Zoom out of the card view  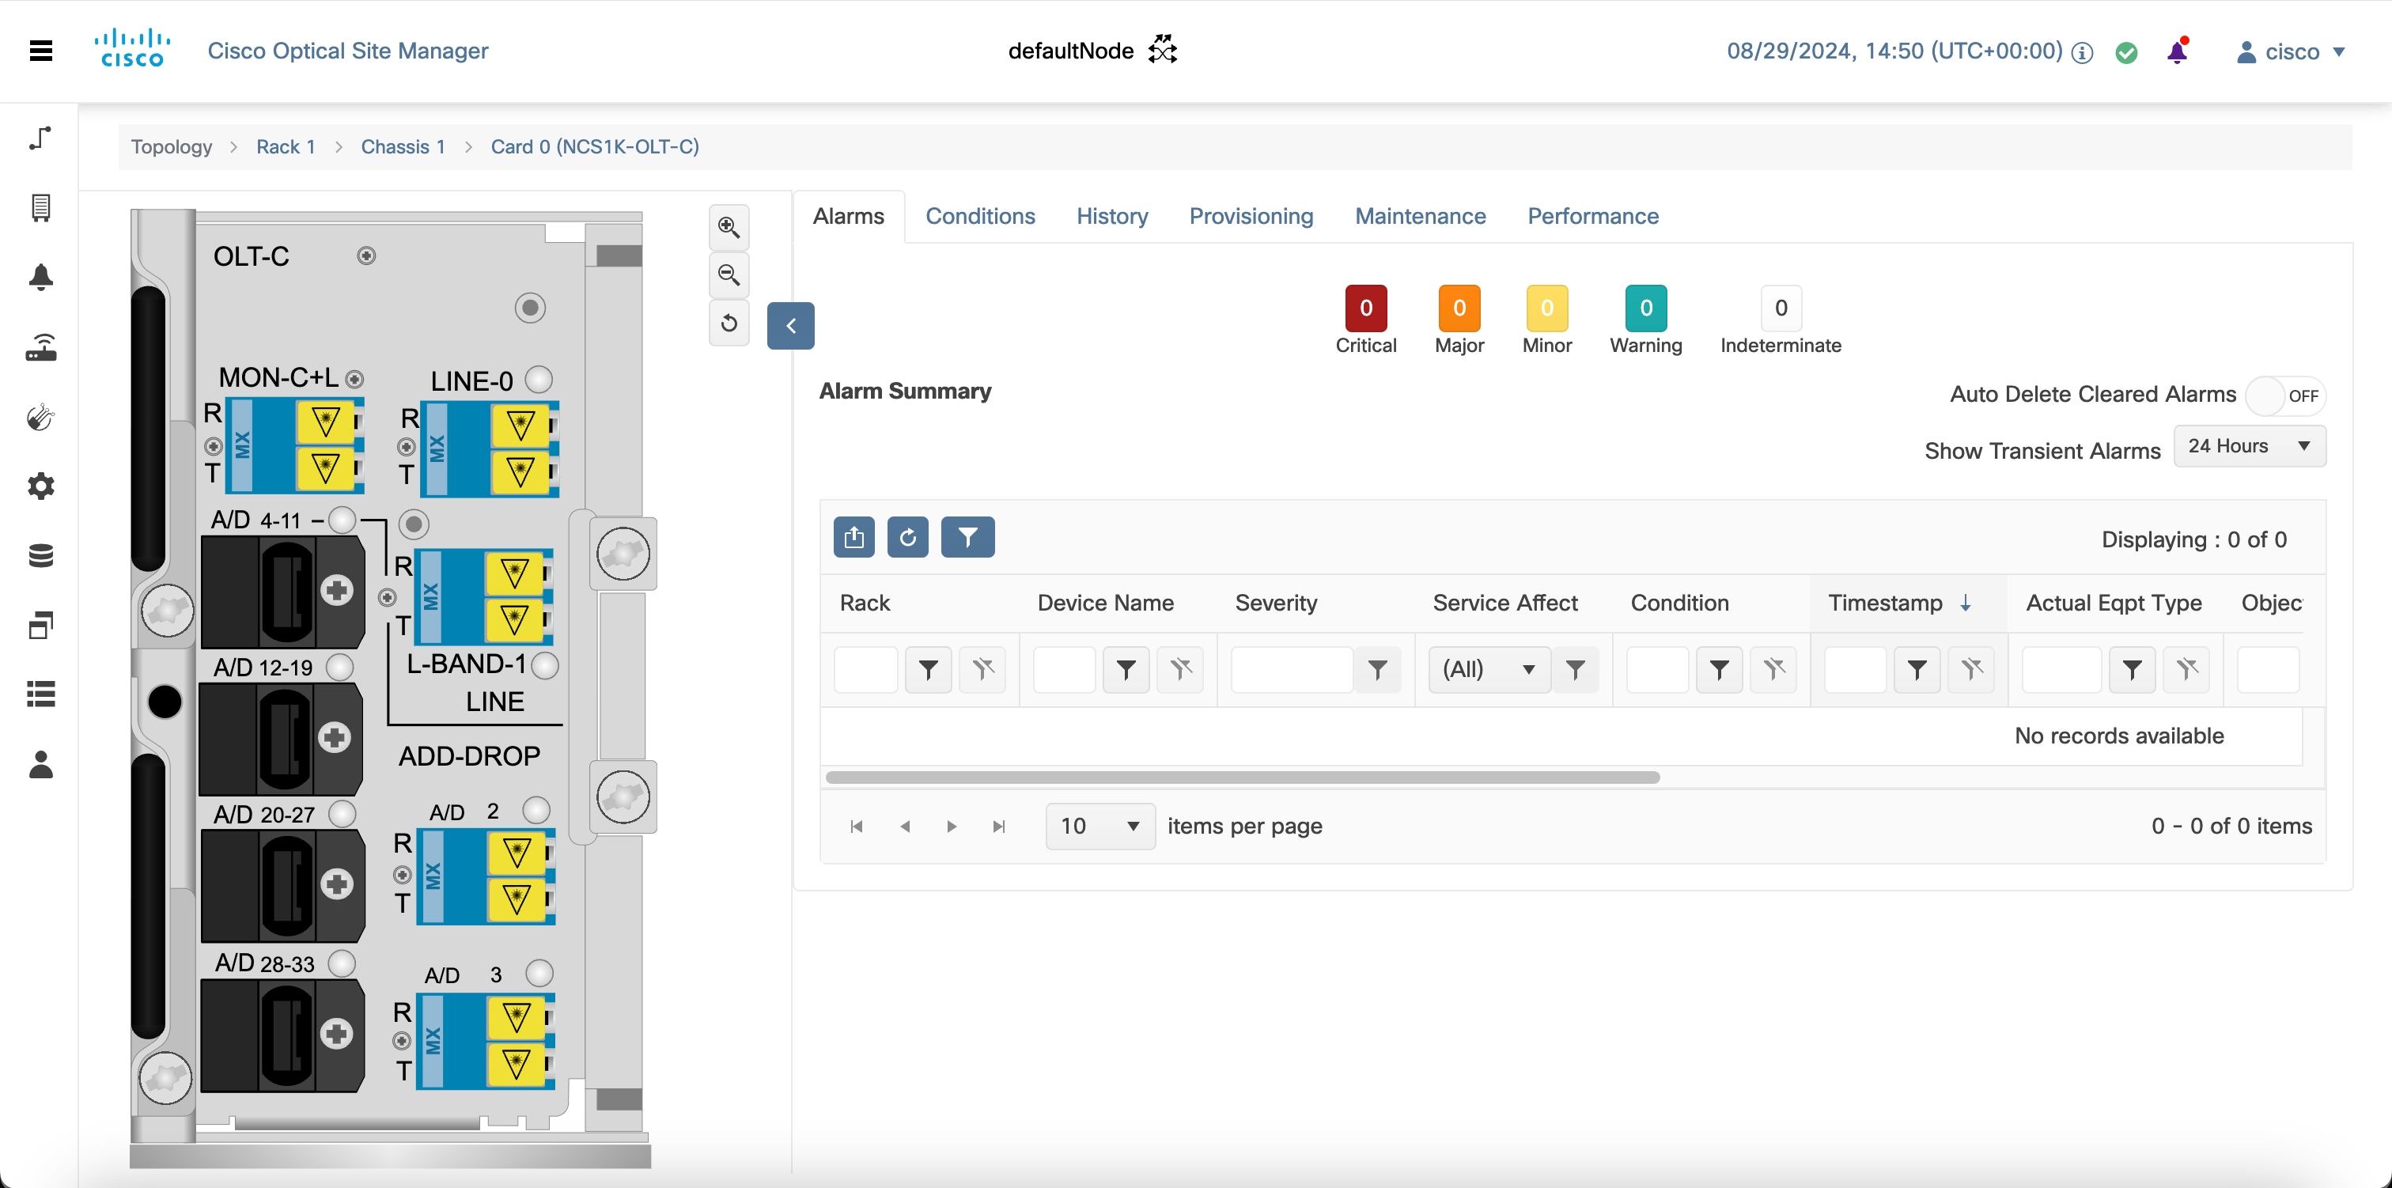[729, 275]
